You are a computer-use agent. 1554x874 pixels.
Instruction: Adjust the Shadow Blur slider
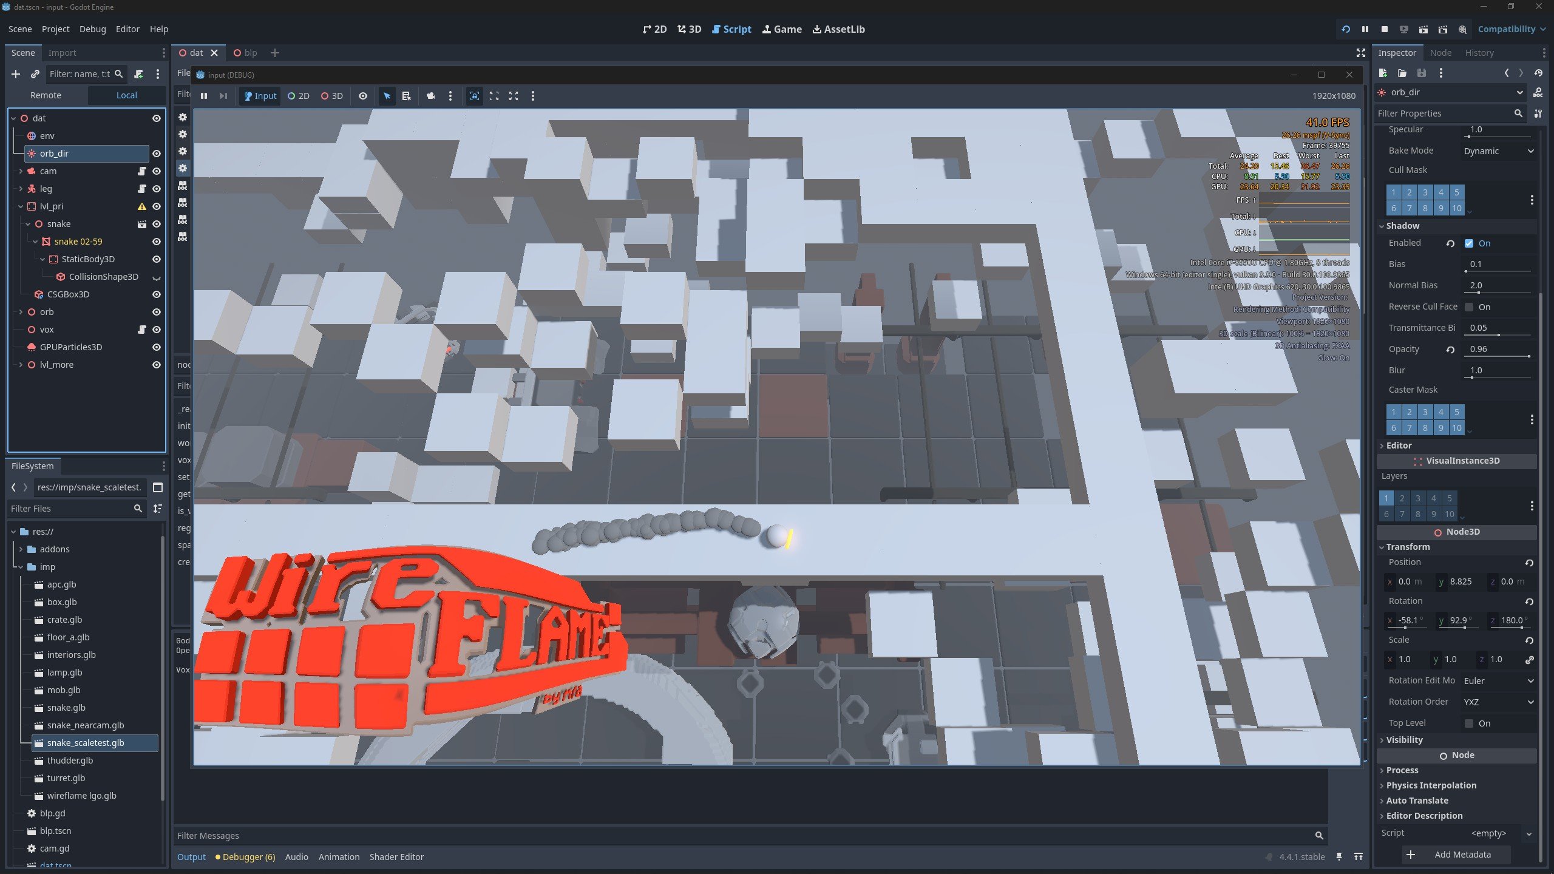1498,378
